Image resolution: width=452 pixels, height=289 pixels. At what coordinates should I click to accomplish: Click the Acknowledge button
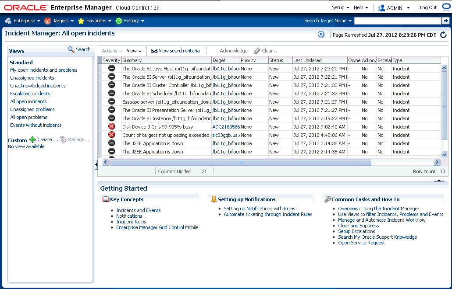(x=234, y=51)
